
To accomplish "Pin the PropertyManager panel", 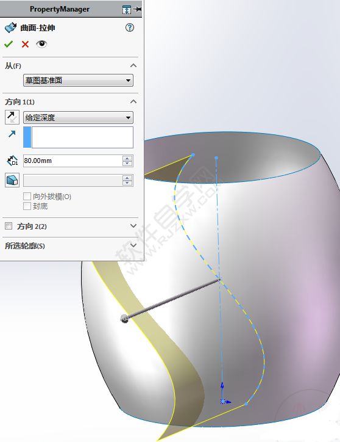I will [x=137, y=9].
